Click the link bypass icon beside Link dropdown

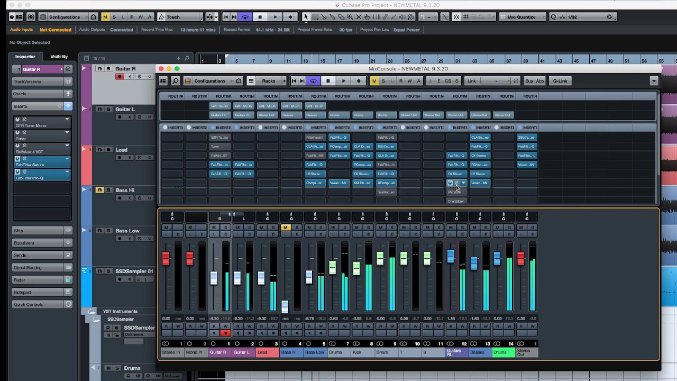pos(516,81)
